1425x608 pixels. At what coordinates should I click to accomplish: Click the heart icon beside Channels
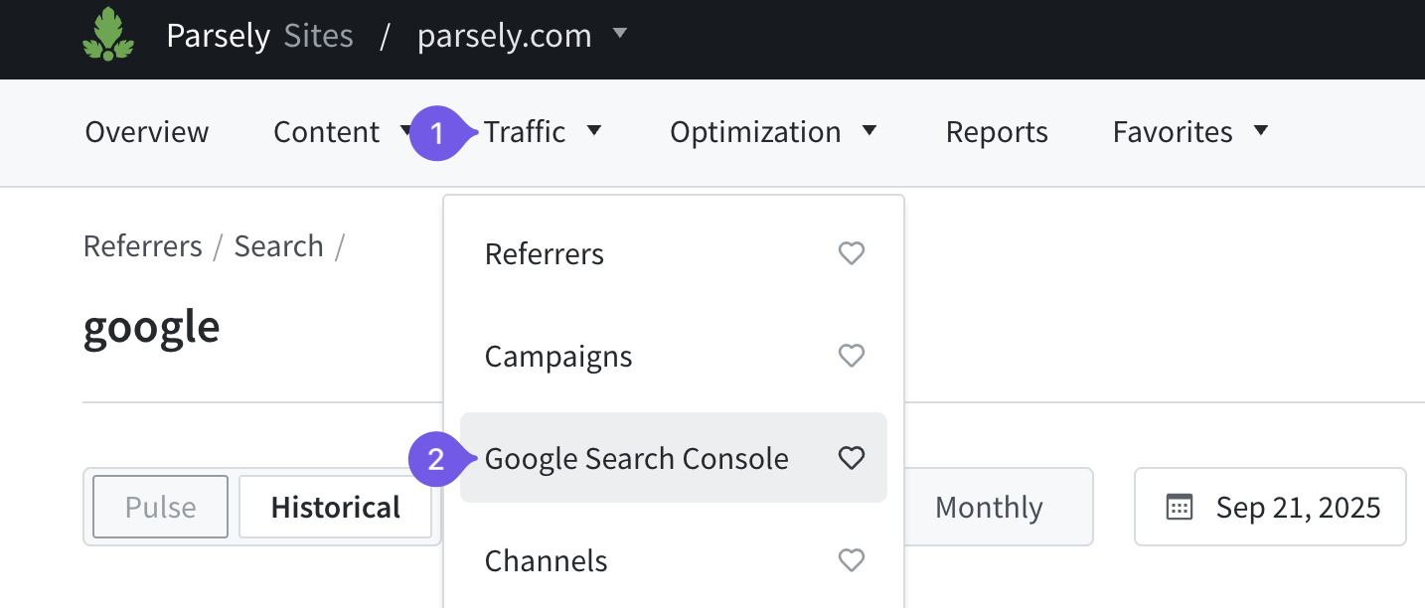click(852, 561)
